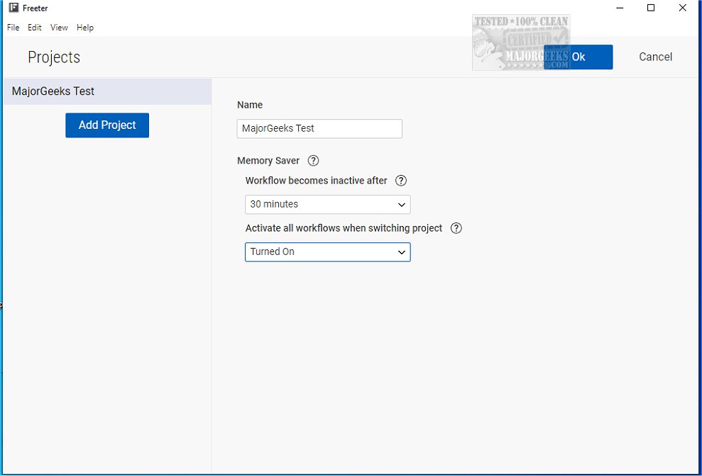
Task: Click the project Name text field
Action: pyautogui.click(x=319, y=129)
